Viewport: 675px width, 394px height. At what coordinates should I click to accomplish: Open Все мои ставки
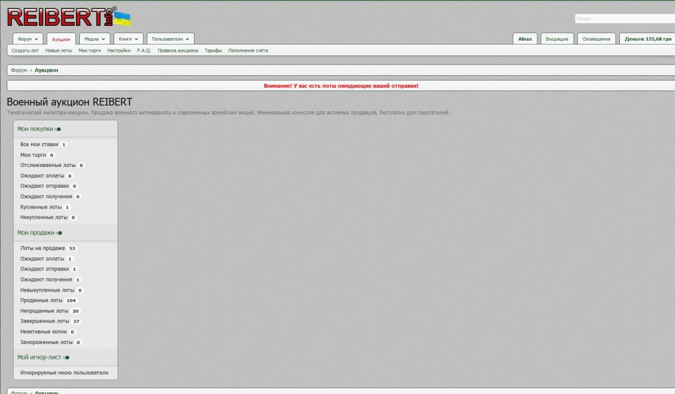[x=39, y=144]
